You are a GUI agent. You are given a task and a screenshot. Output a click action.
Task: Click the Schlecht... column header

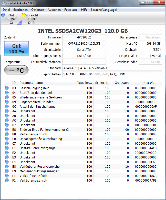pyautogui.click(x=103, y=83)
